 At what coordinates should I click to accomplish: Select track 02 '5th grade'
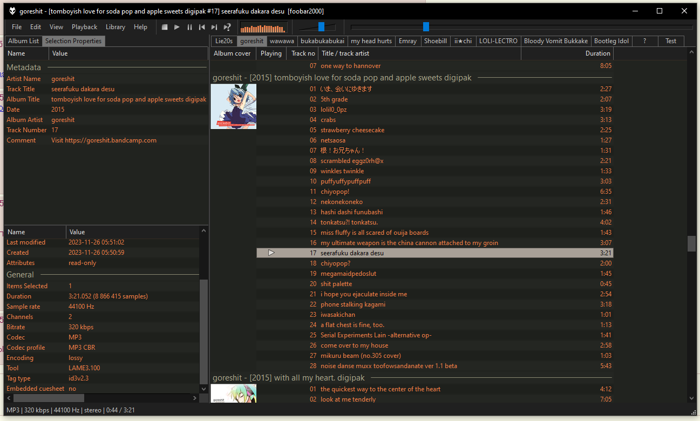point(434,99)
